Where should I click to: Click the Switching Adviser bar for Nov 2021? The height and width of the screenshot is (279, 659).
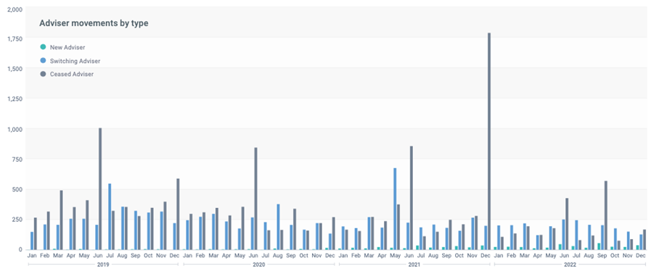472,233
